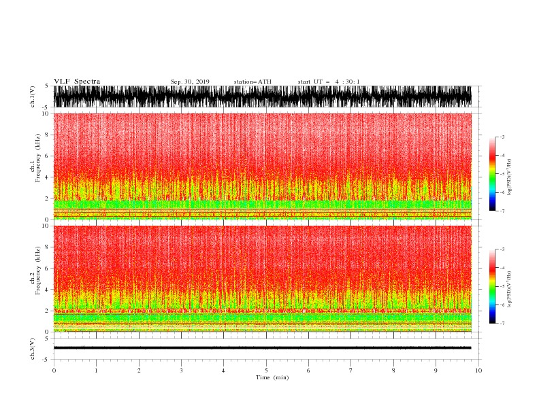Select the "start UT = 4 :30: 1" text
The width and height of the screenshot is (539, 416).
[x=329, y=82]
